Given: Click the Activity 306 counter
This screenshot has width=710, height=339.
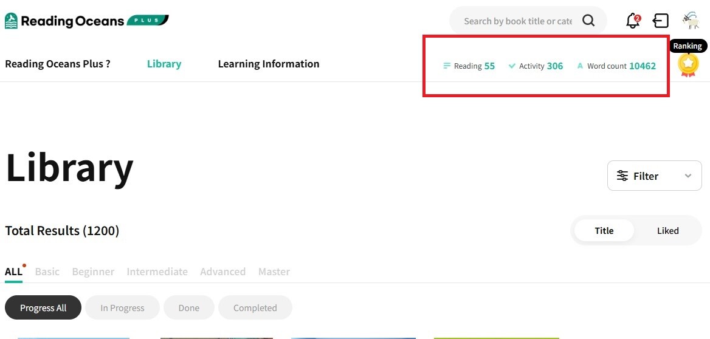Looking at the screenshot, I should pyautogui.click(x=536, y=66).
